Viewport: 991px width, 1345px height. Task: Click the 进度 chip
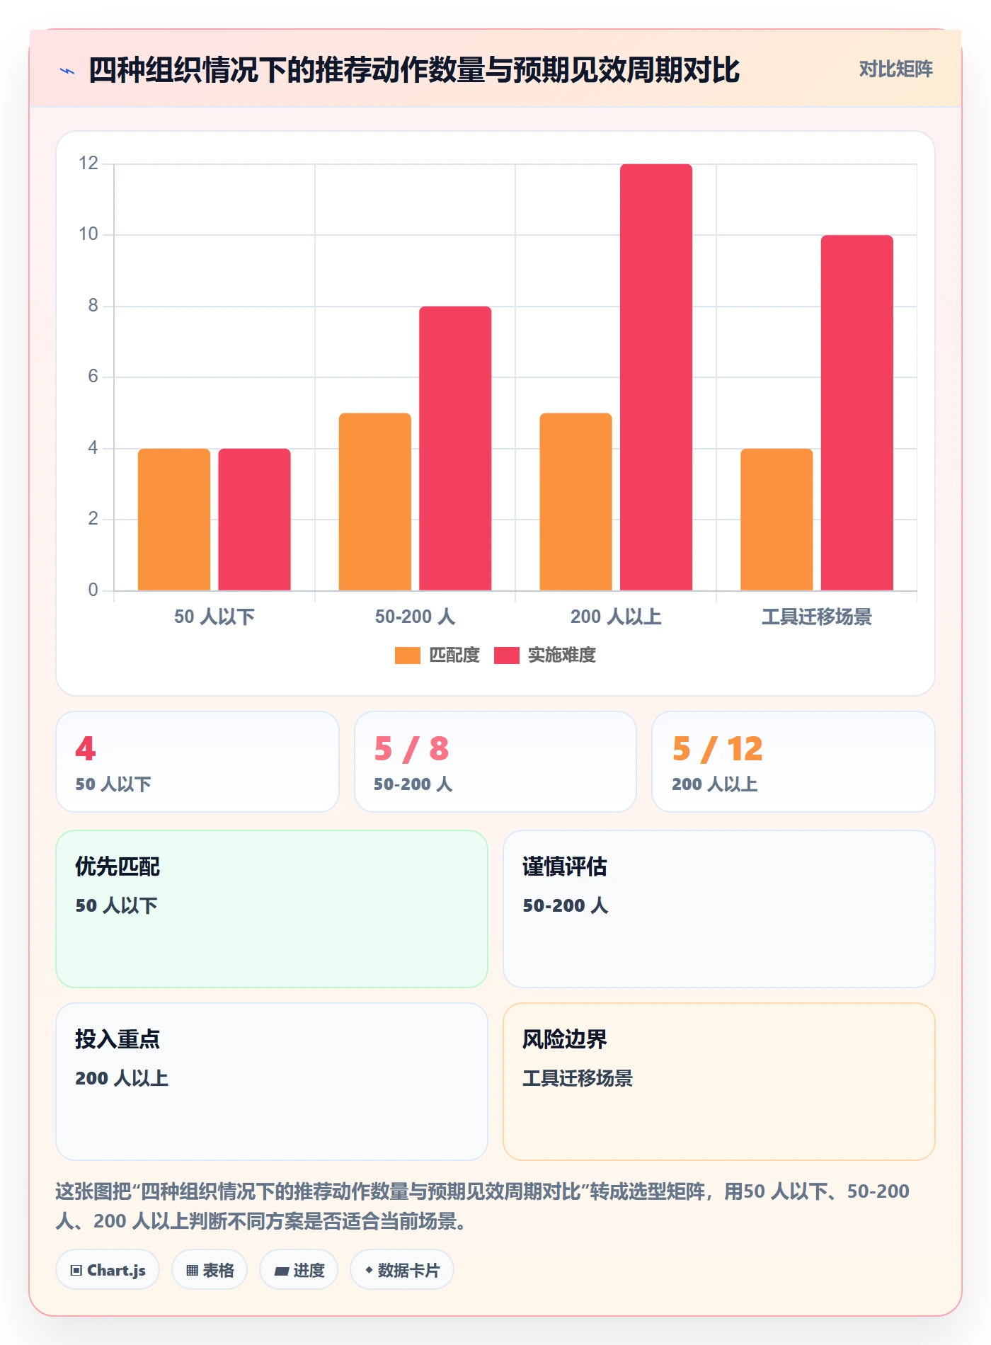(x=299, y=1270)
